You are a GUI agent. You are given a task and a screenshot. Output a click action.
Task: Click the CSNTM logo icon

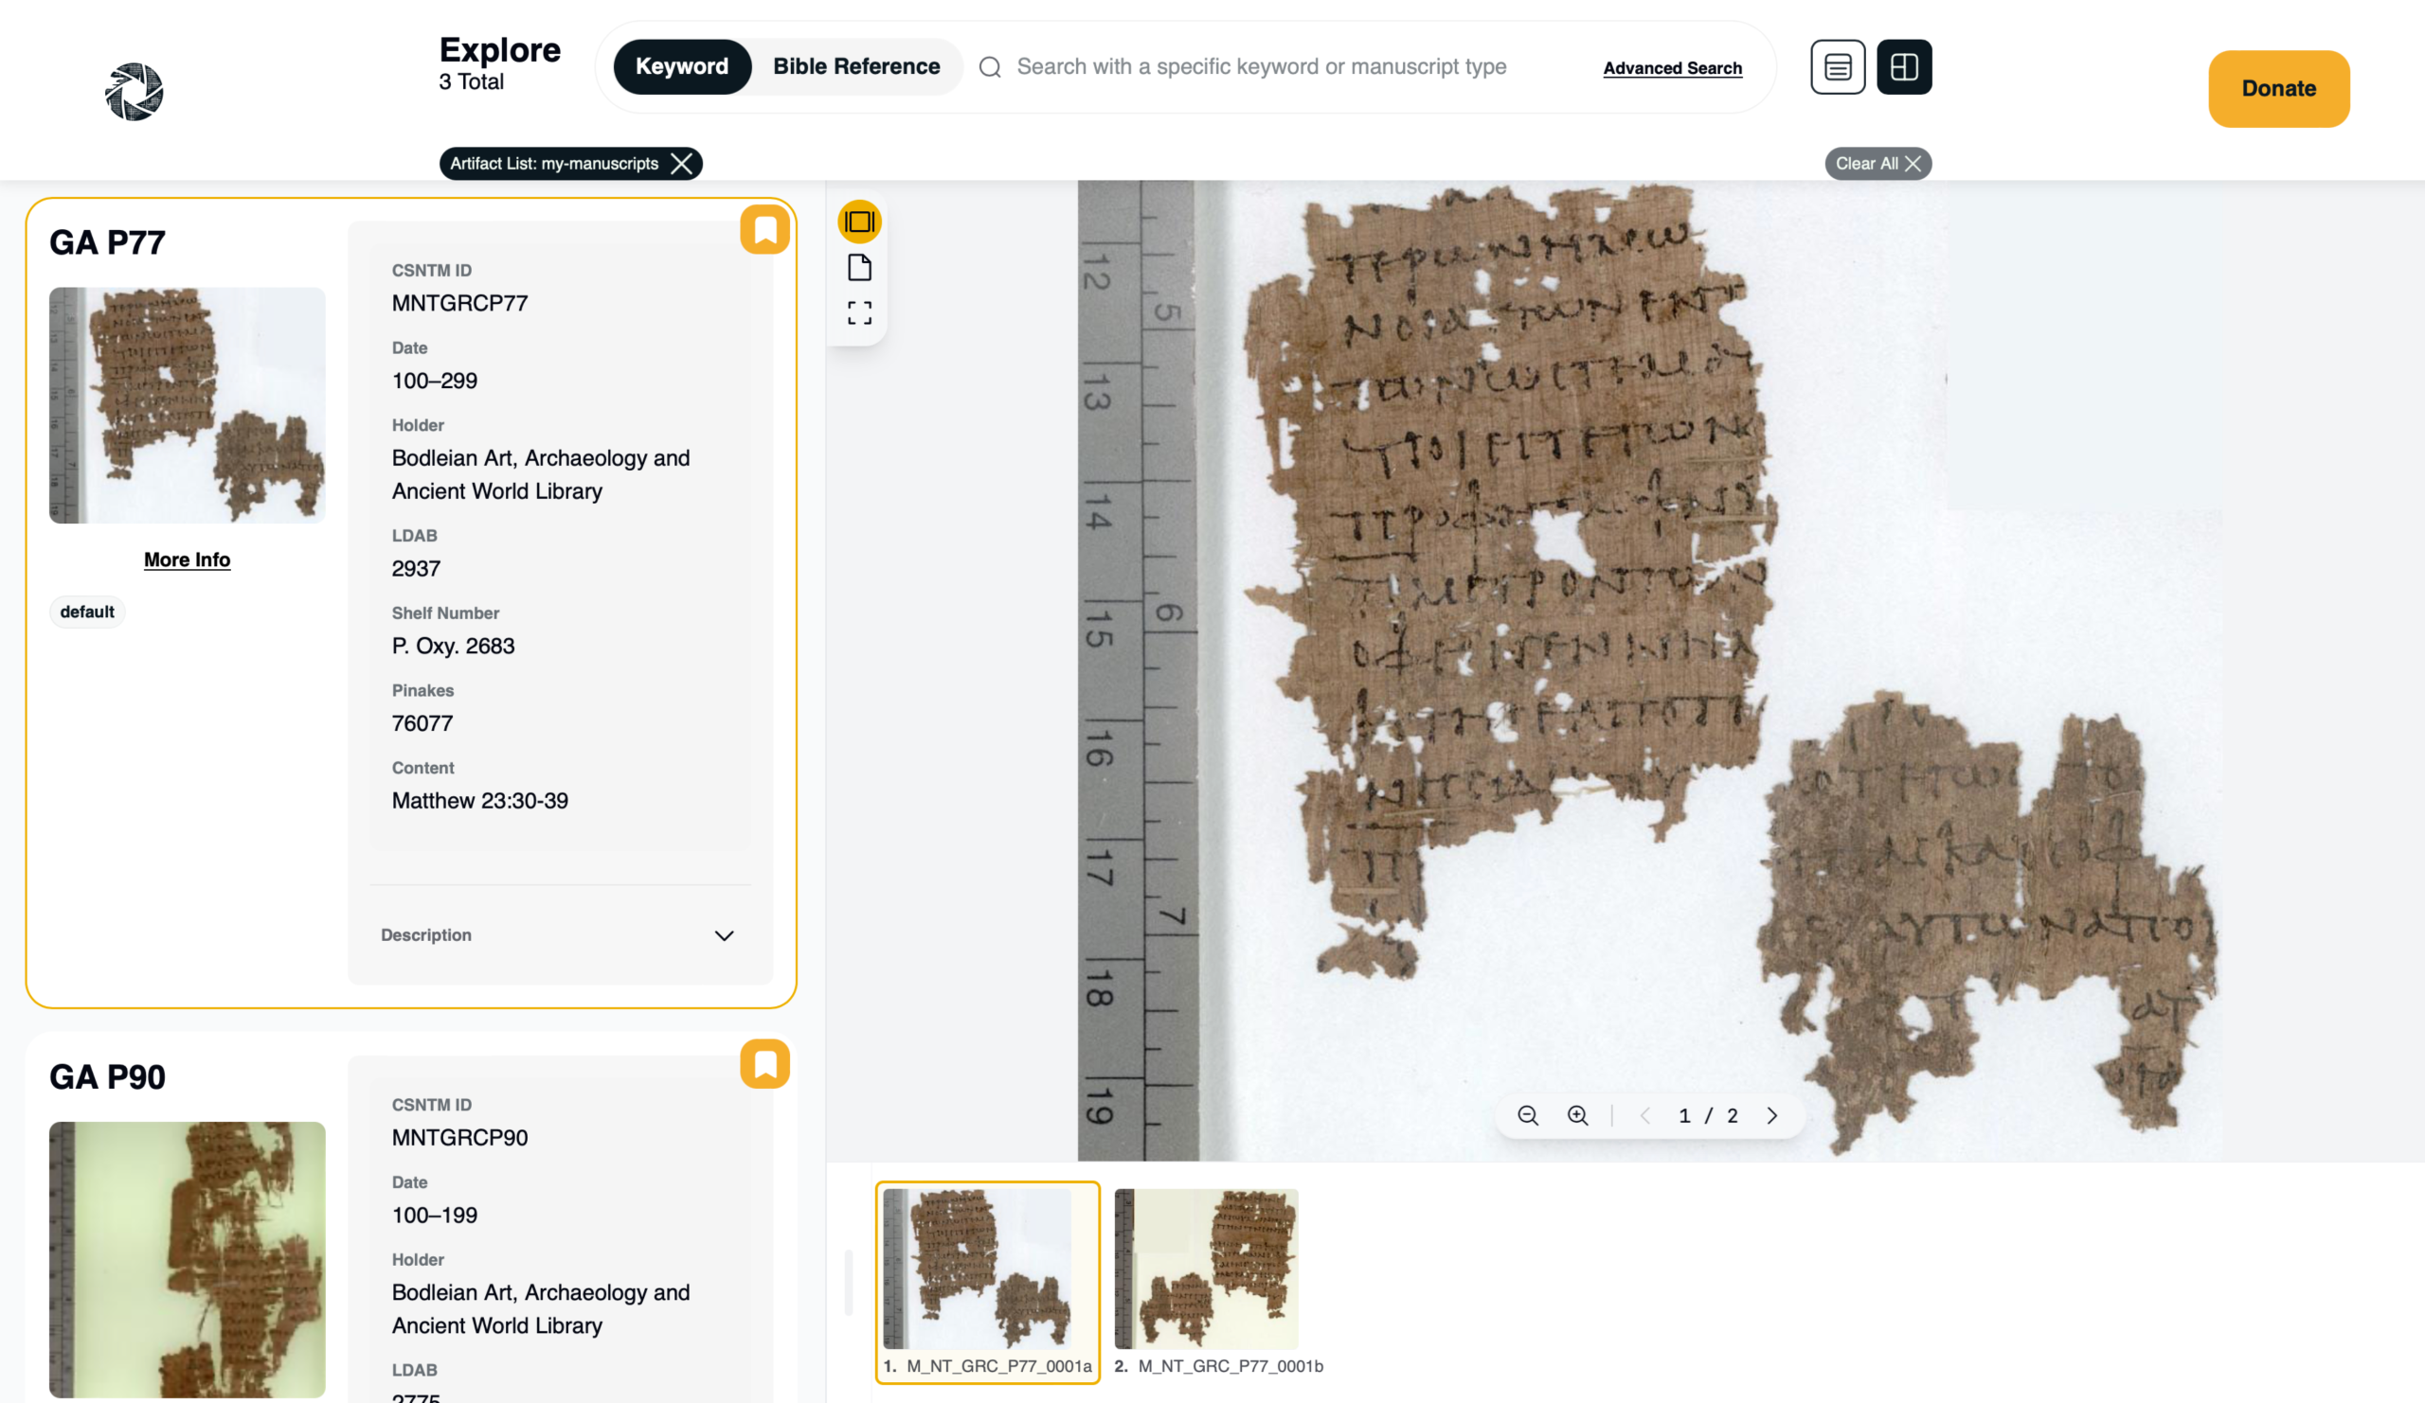point(134,91)
